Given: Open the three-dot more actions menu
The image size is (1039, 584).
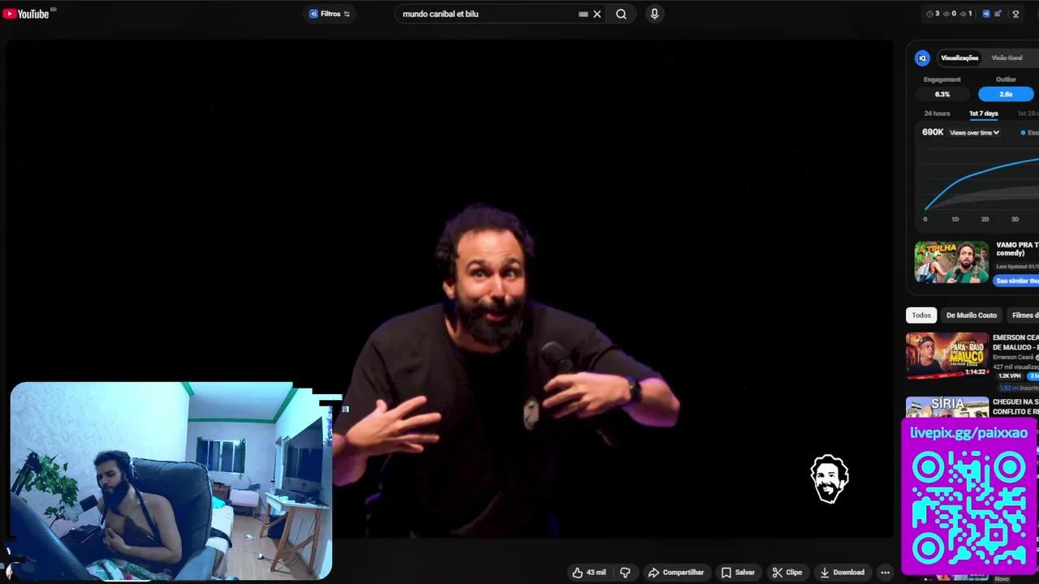Looking at the screenshot, I should [885, 572].
